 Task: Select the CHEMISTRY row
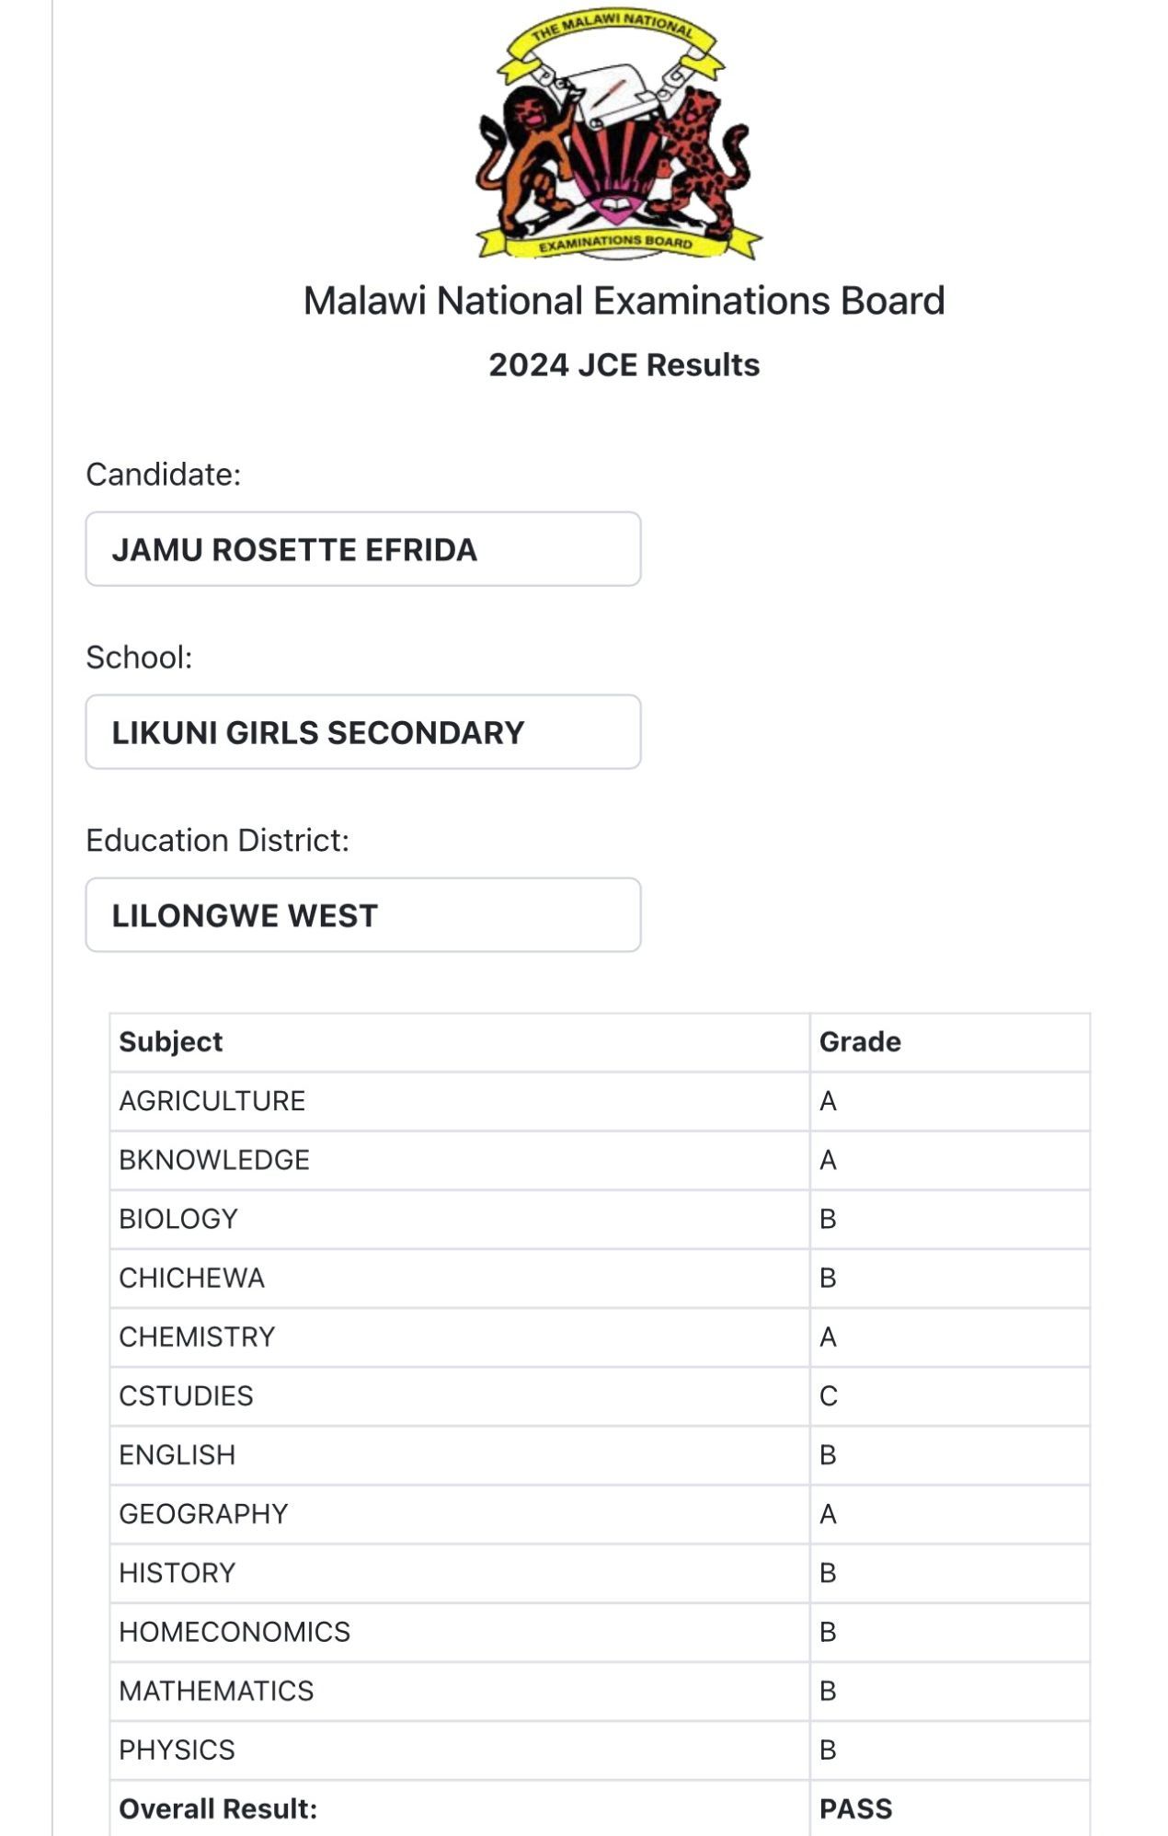(600, 1337)
